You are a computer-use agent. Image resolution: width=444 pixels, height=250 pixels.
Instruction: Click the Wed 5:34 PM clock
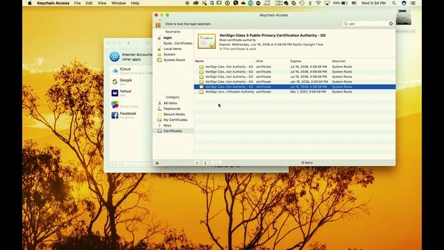(x=373, y=3)
